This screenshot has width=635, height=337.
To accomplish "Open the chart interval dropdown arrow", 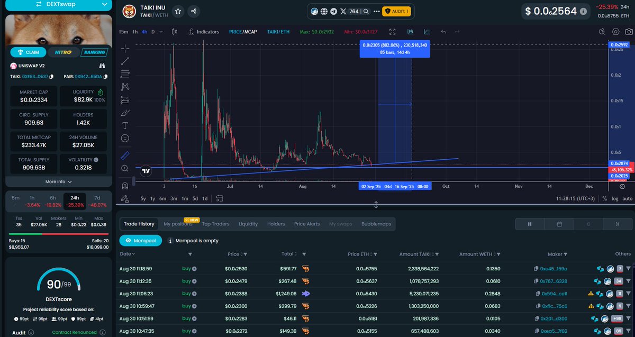I will click(160, 32).
